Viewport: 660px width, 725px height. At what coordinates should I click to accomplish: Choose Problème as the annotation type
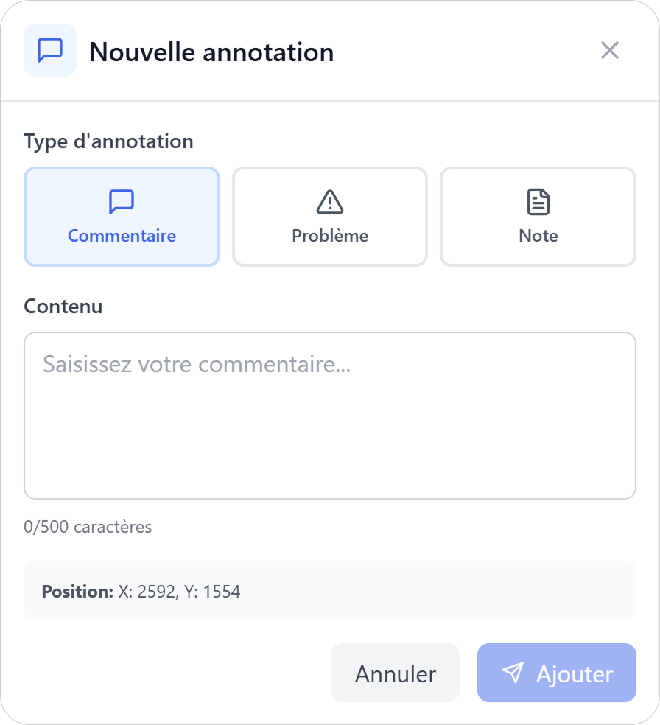point(330,217)
